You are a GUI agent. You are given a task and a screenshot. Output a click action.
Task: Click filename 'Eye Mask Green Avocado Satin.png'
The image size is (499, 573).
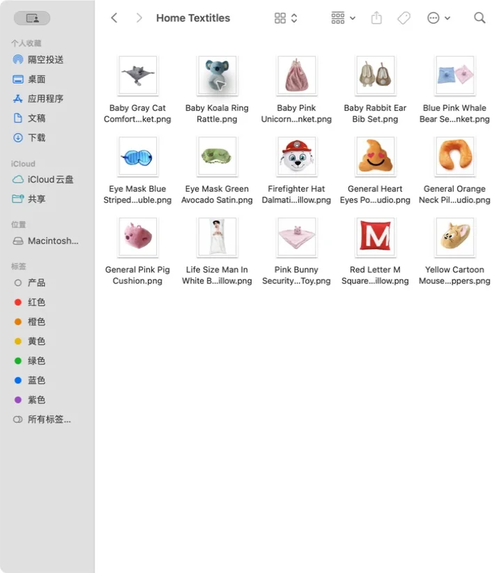click(217, 194)
